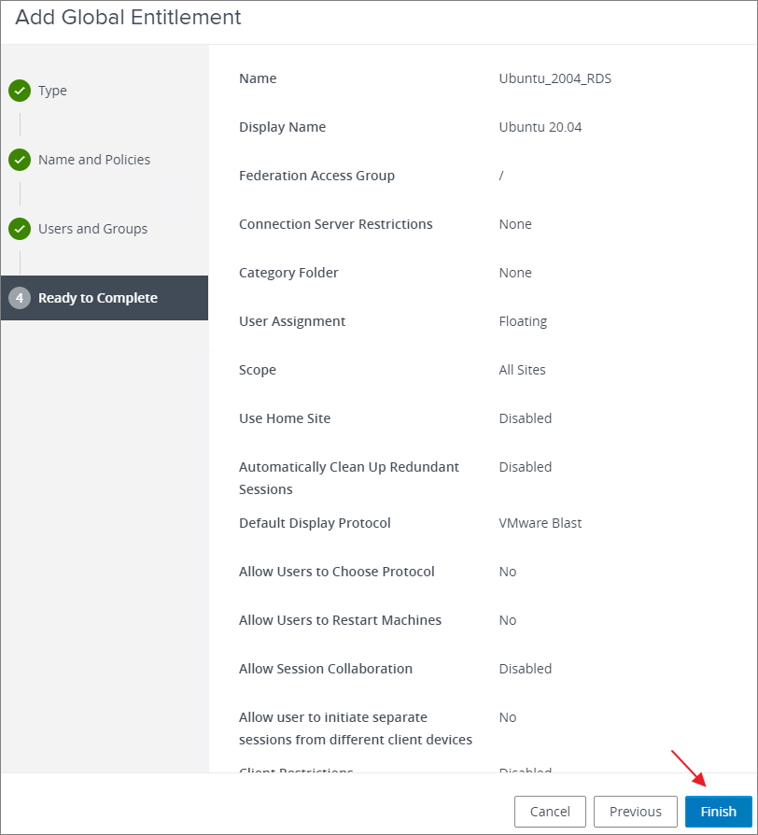Click the green checkmark beside Type
Image resolution: width=758 pixels, height=835 pixels.
pyautogui.click(x=19, y=91)
